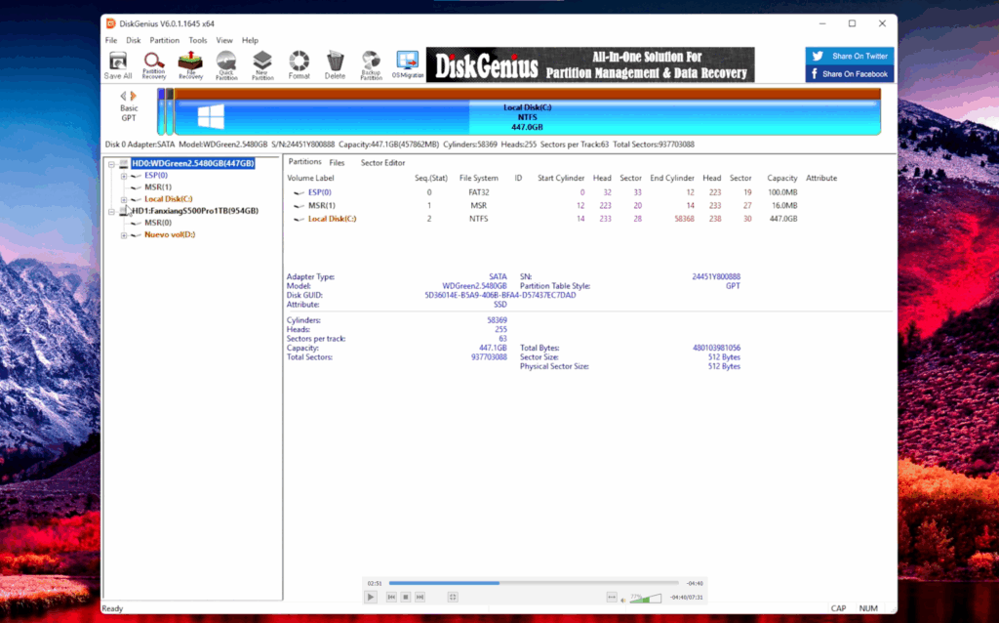This screenshot has height=623, width=999.
Task: Collapse the HD1:FanxiangS500Pro1TB tree node
Action: (x=111, y=211)
